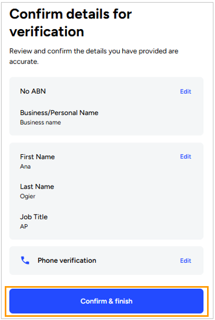Click the job title value AP
This screenshot has height=320, width=215.
(24, 227)
